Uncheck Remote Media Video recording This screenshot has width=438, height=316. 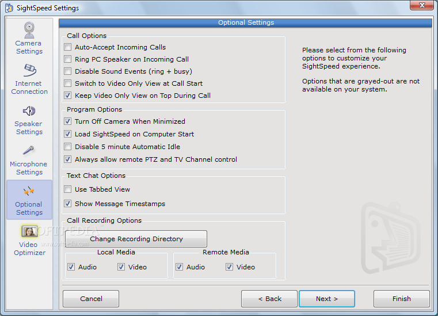[229, 267]
